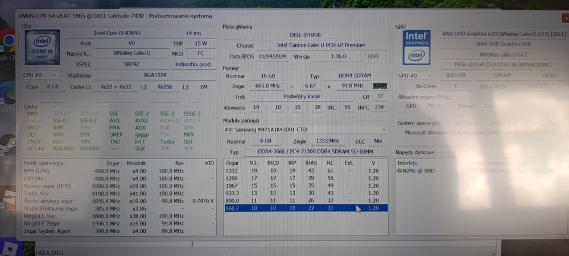Click the SGX feature flag
569x256 pixels.
pos(140,149)
